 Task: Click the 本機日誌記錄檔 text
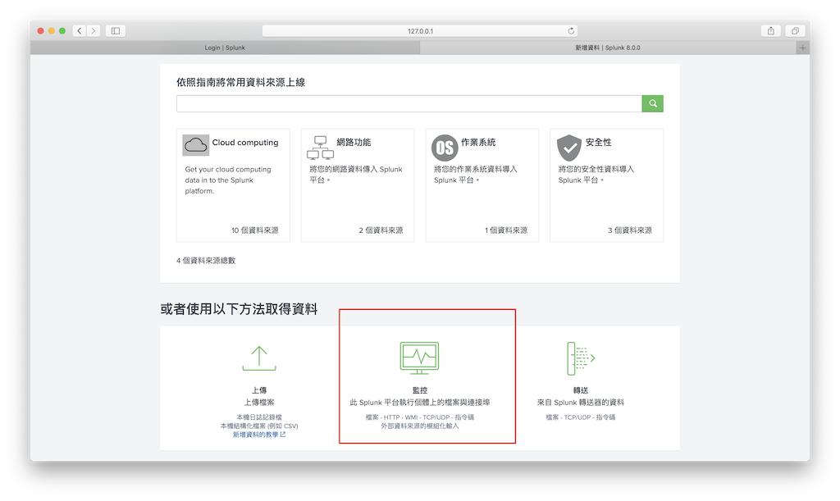(259, 417)
